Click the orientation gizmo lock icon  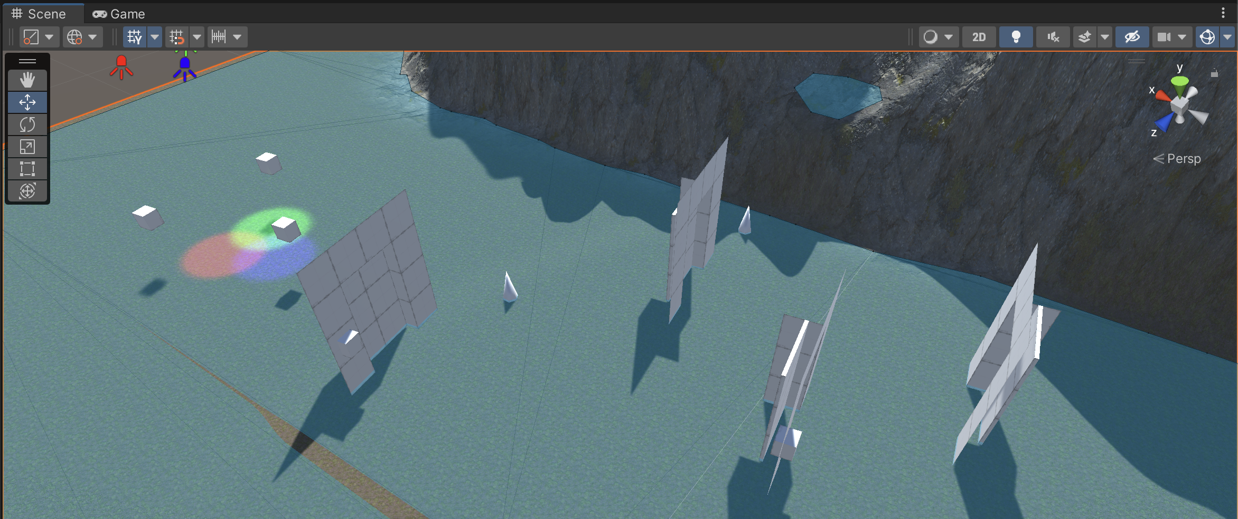click(x=1214, y=73)
